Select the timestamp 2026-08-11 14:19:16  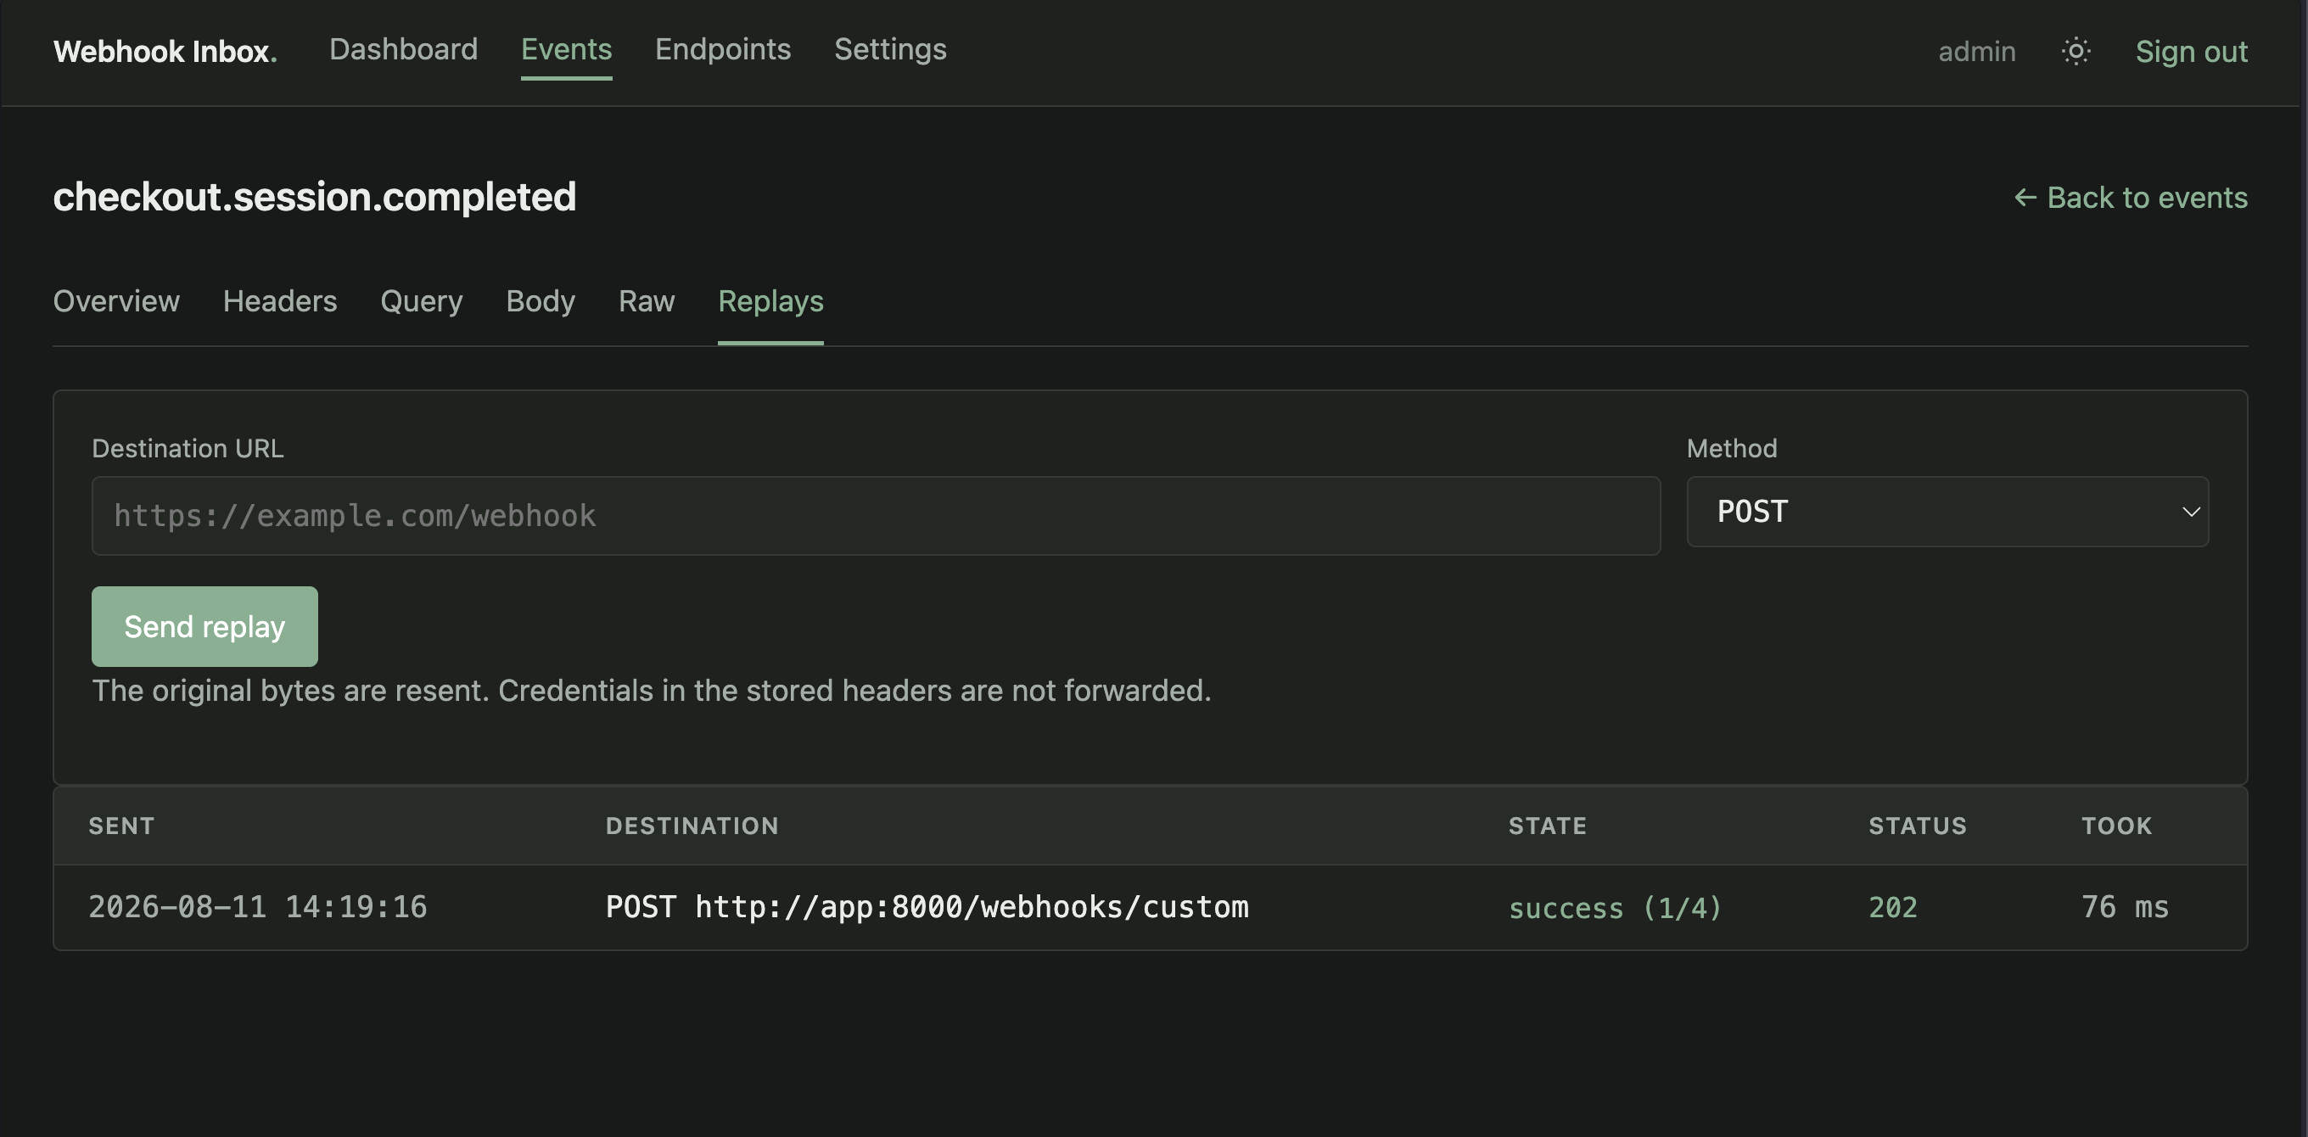tap(258, 907)
